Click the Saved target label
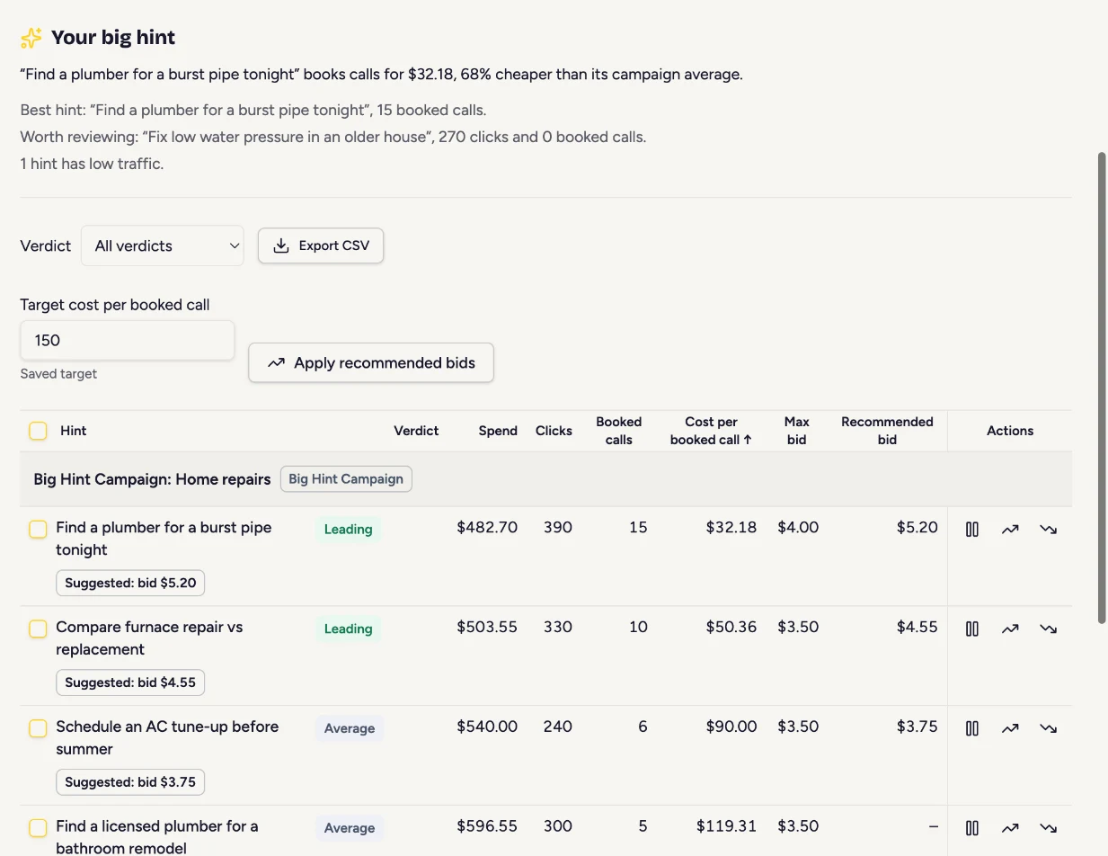Image resolution: width=1108 pixels, height=856 pixels. (58, 374)
